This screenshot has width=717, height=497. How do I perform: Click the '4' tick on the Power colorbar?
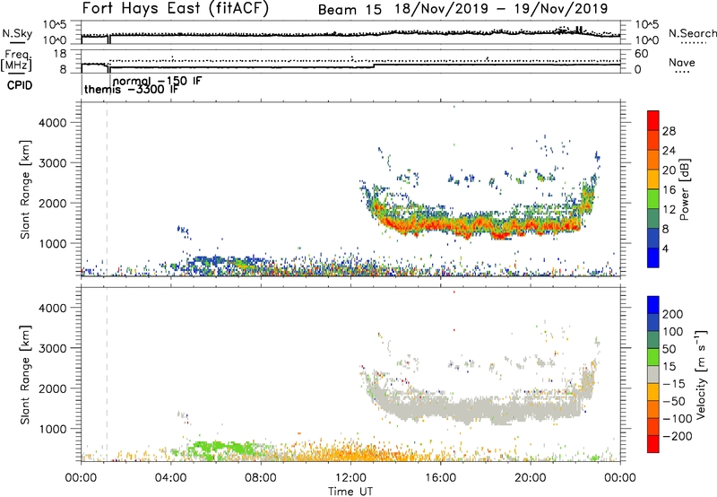(x=665, y=248)
